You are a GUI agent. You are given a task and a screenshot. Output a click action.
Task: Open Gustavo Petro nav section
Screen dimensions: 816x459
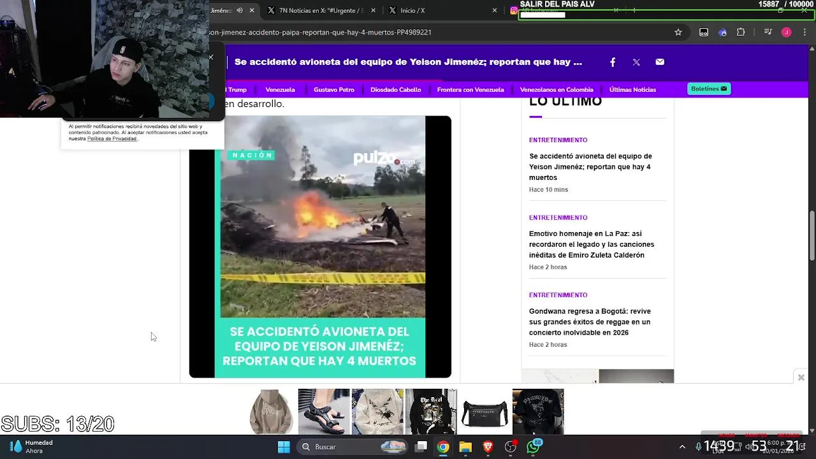click(x=334, y=89)
